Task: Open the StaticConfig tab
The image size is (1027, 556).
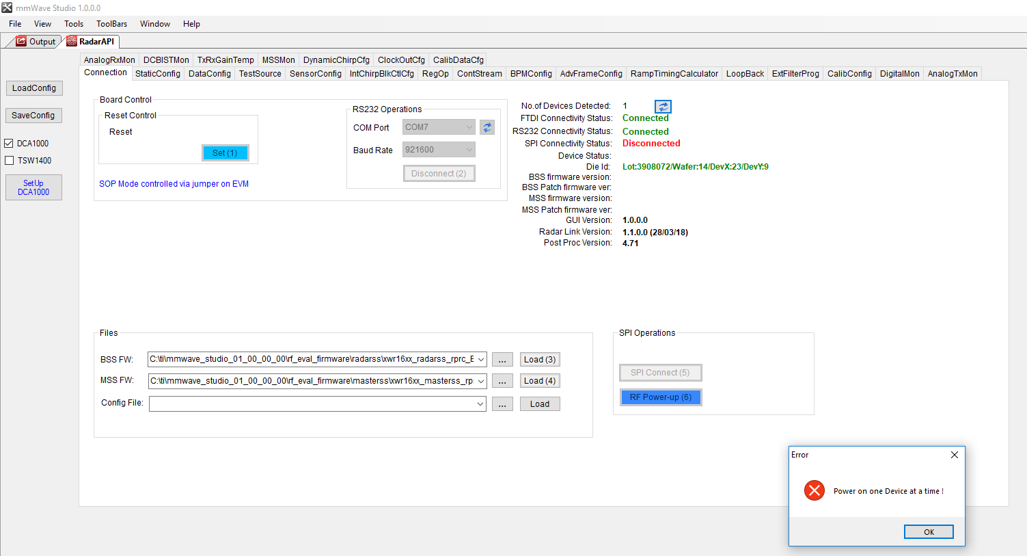Action: (x=158, y=74)
